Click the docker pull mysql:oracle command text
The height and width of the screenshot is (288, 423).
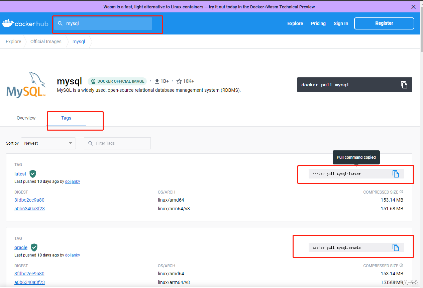click(337, 247)
